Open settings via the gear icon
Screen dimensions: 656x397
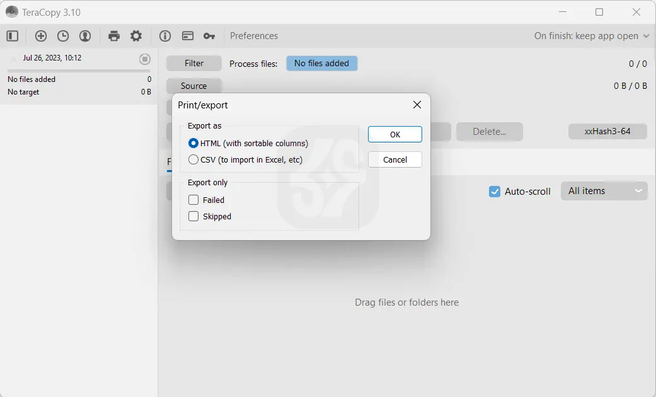pos(136,36)
